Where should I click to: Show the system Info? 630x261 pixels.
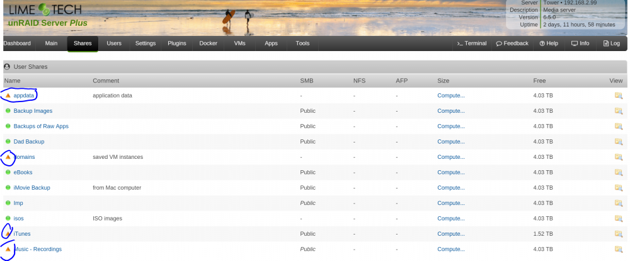click(580, 43)
